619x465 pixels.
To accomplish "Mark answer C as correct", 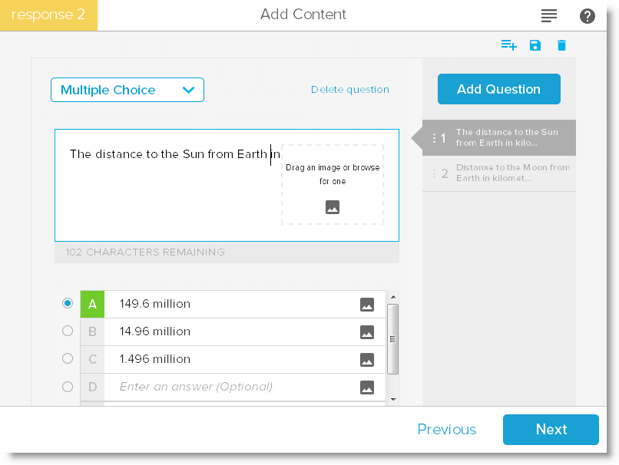I will pyautogui.click(x=68, y=358).
